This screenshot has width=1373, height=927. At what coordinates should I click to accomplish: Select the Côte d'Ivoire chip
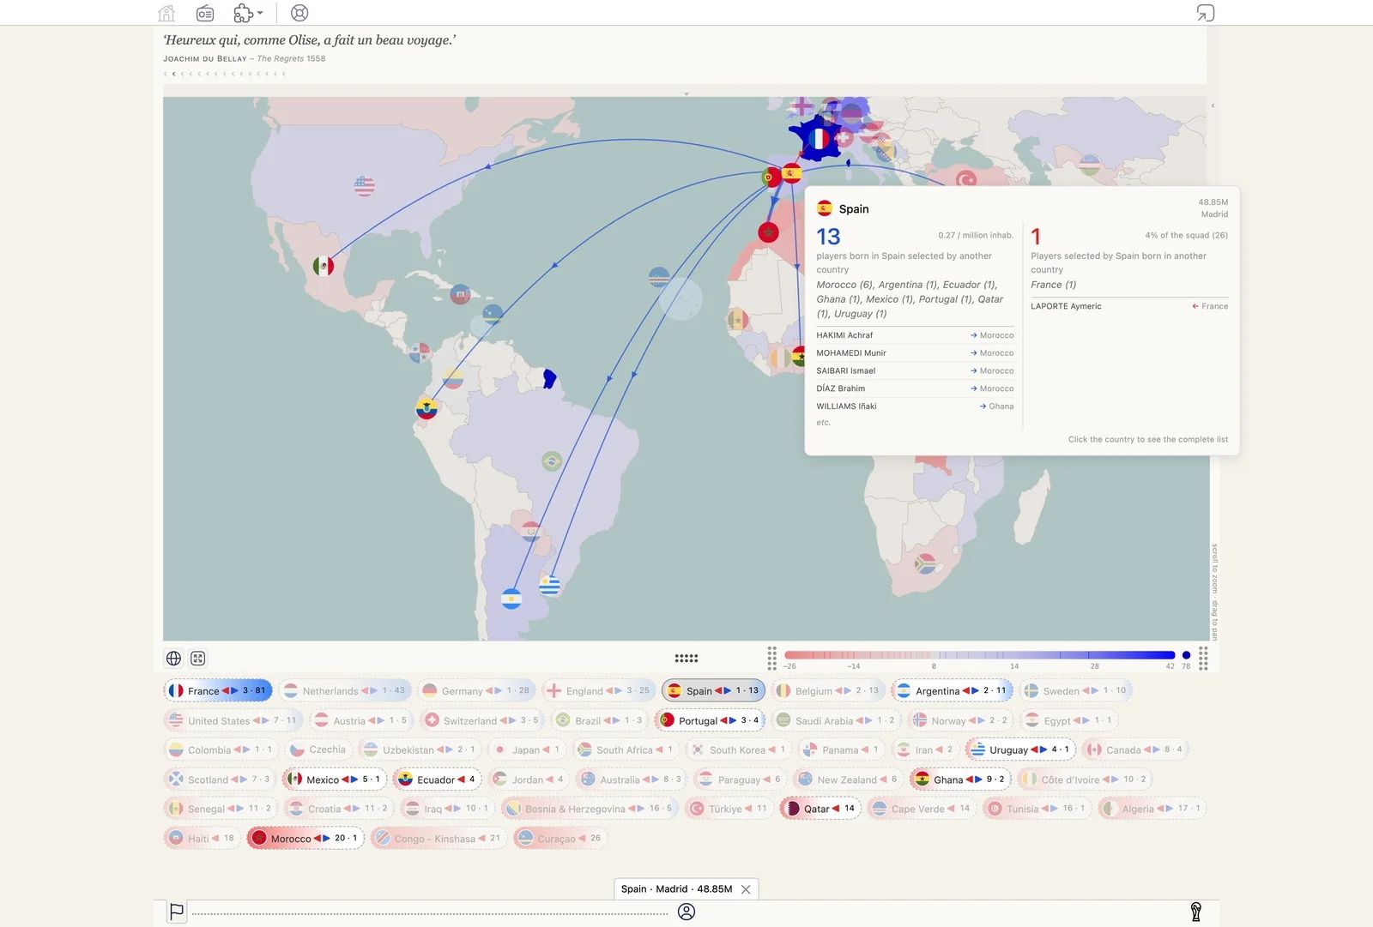click(1084, 780)
